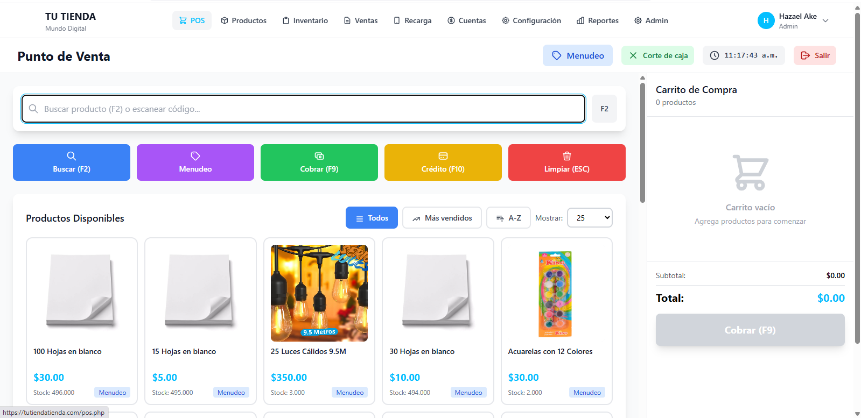The height and width of the screenshot is (418, 861).
Task: Sort products alphabetically with A-Z
Action: tap(508, 218)
